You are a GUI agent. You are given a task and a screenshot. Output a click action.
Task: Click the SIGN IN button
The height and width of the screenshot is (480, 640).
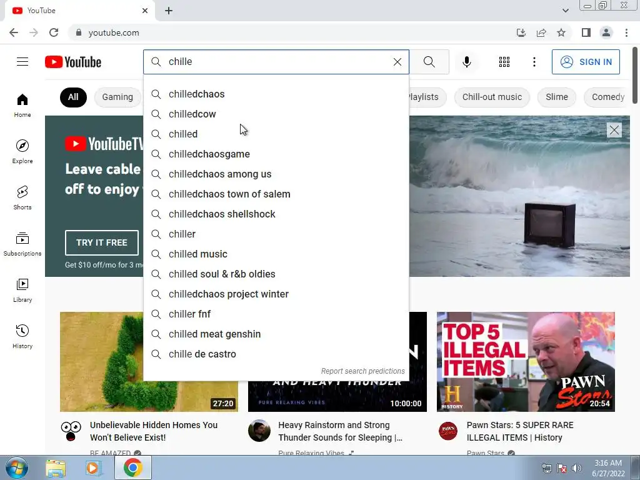coord(586,62)
